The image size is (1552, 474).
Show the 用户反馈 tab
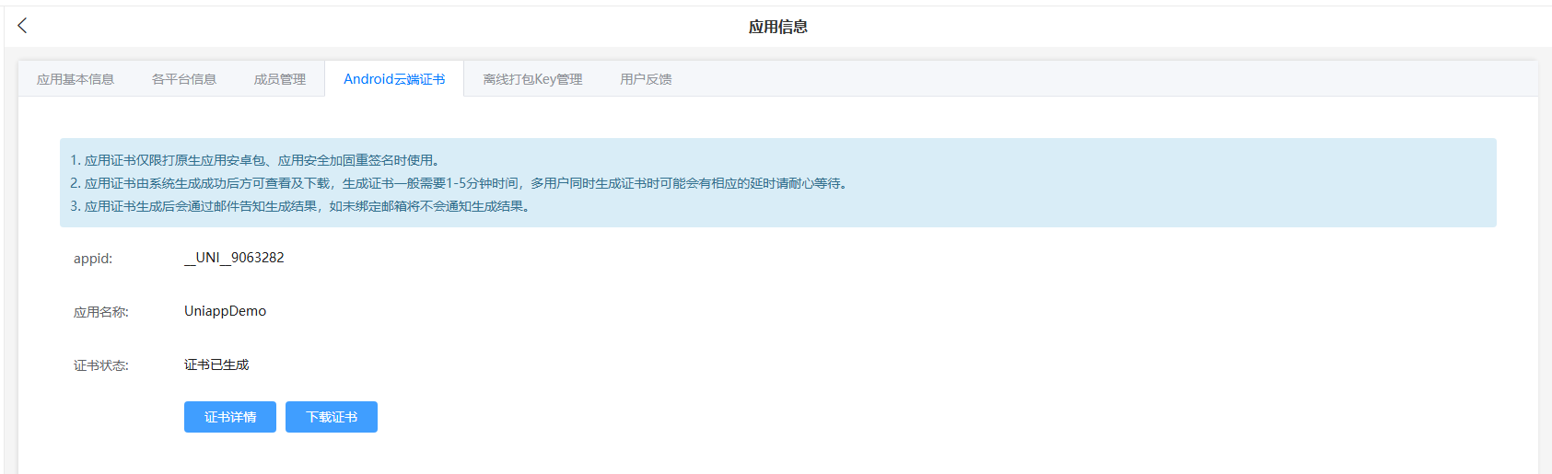pos(646,79)
